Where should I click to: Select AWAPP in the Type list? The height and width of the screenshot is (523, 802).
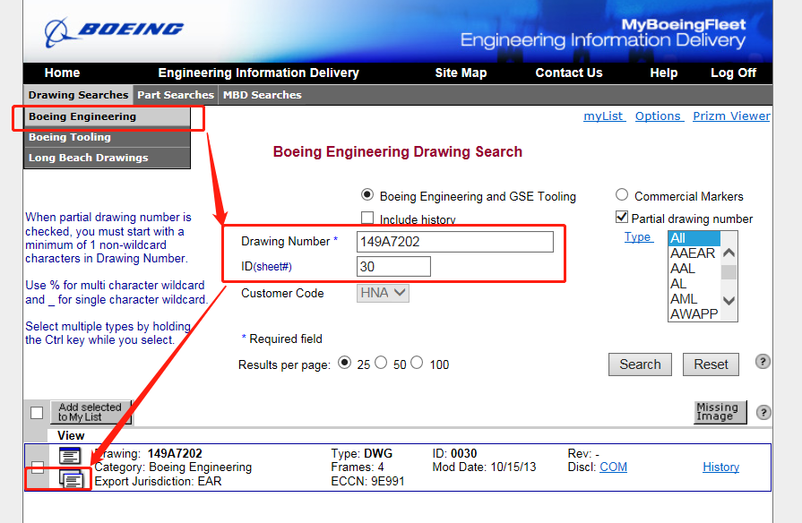click(694, 314)
